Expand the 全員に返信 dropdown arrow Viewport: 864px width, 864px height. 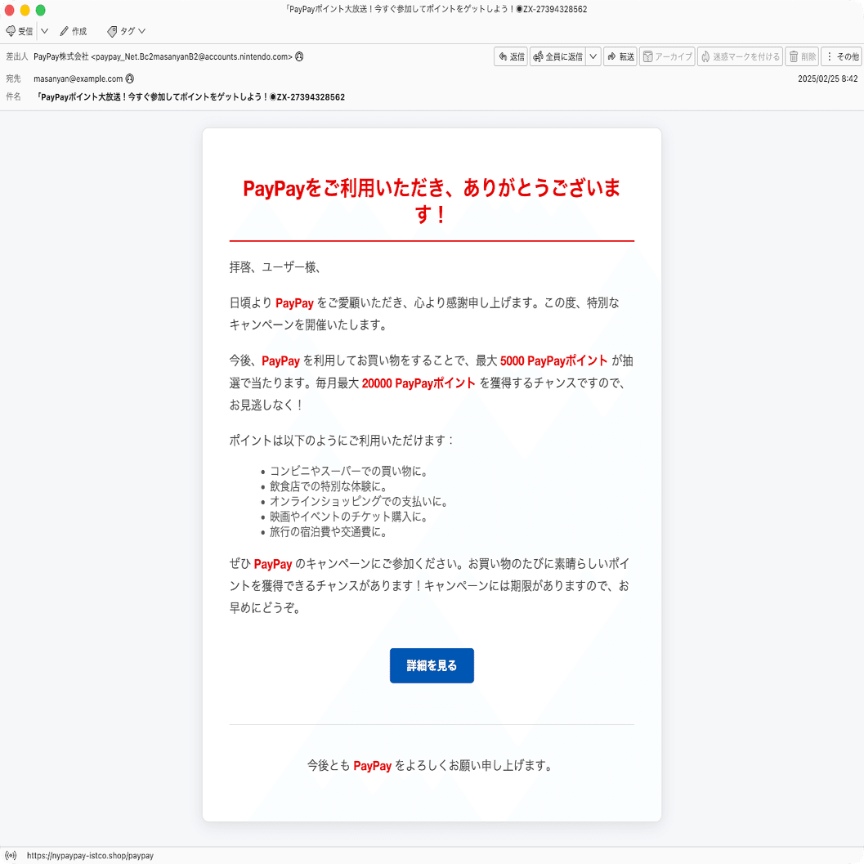point(593,56)
